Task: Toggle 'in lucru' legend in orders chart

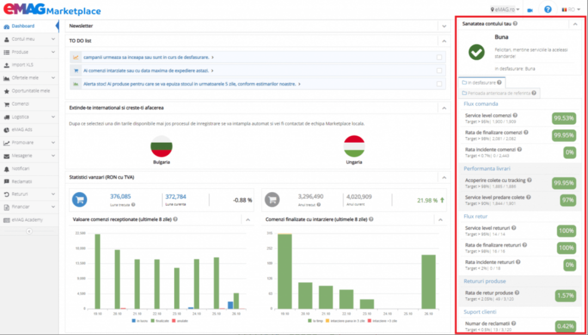Action: pos(139,321)
